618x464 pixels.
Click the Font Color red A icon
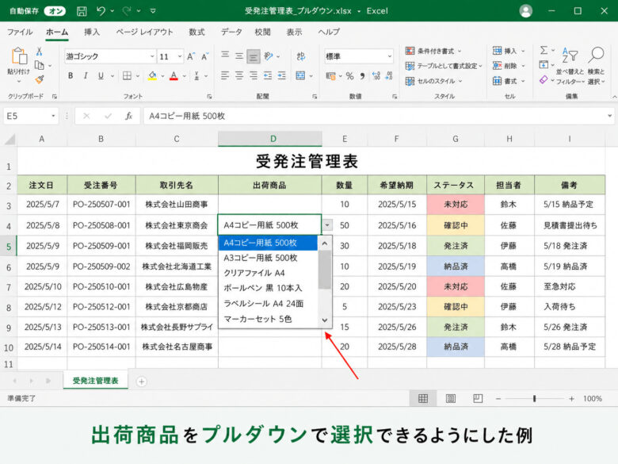tap(174, 76)
